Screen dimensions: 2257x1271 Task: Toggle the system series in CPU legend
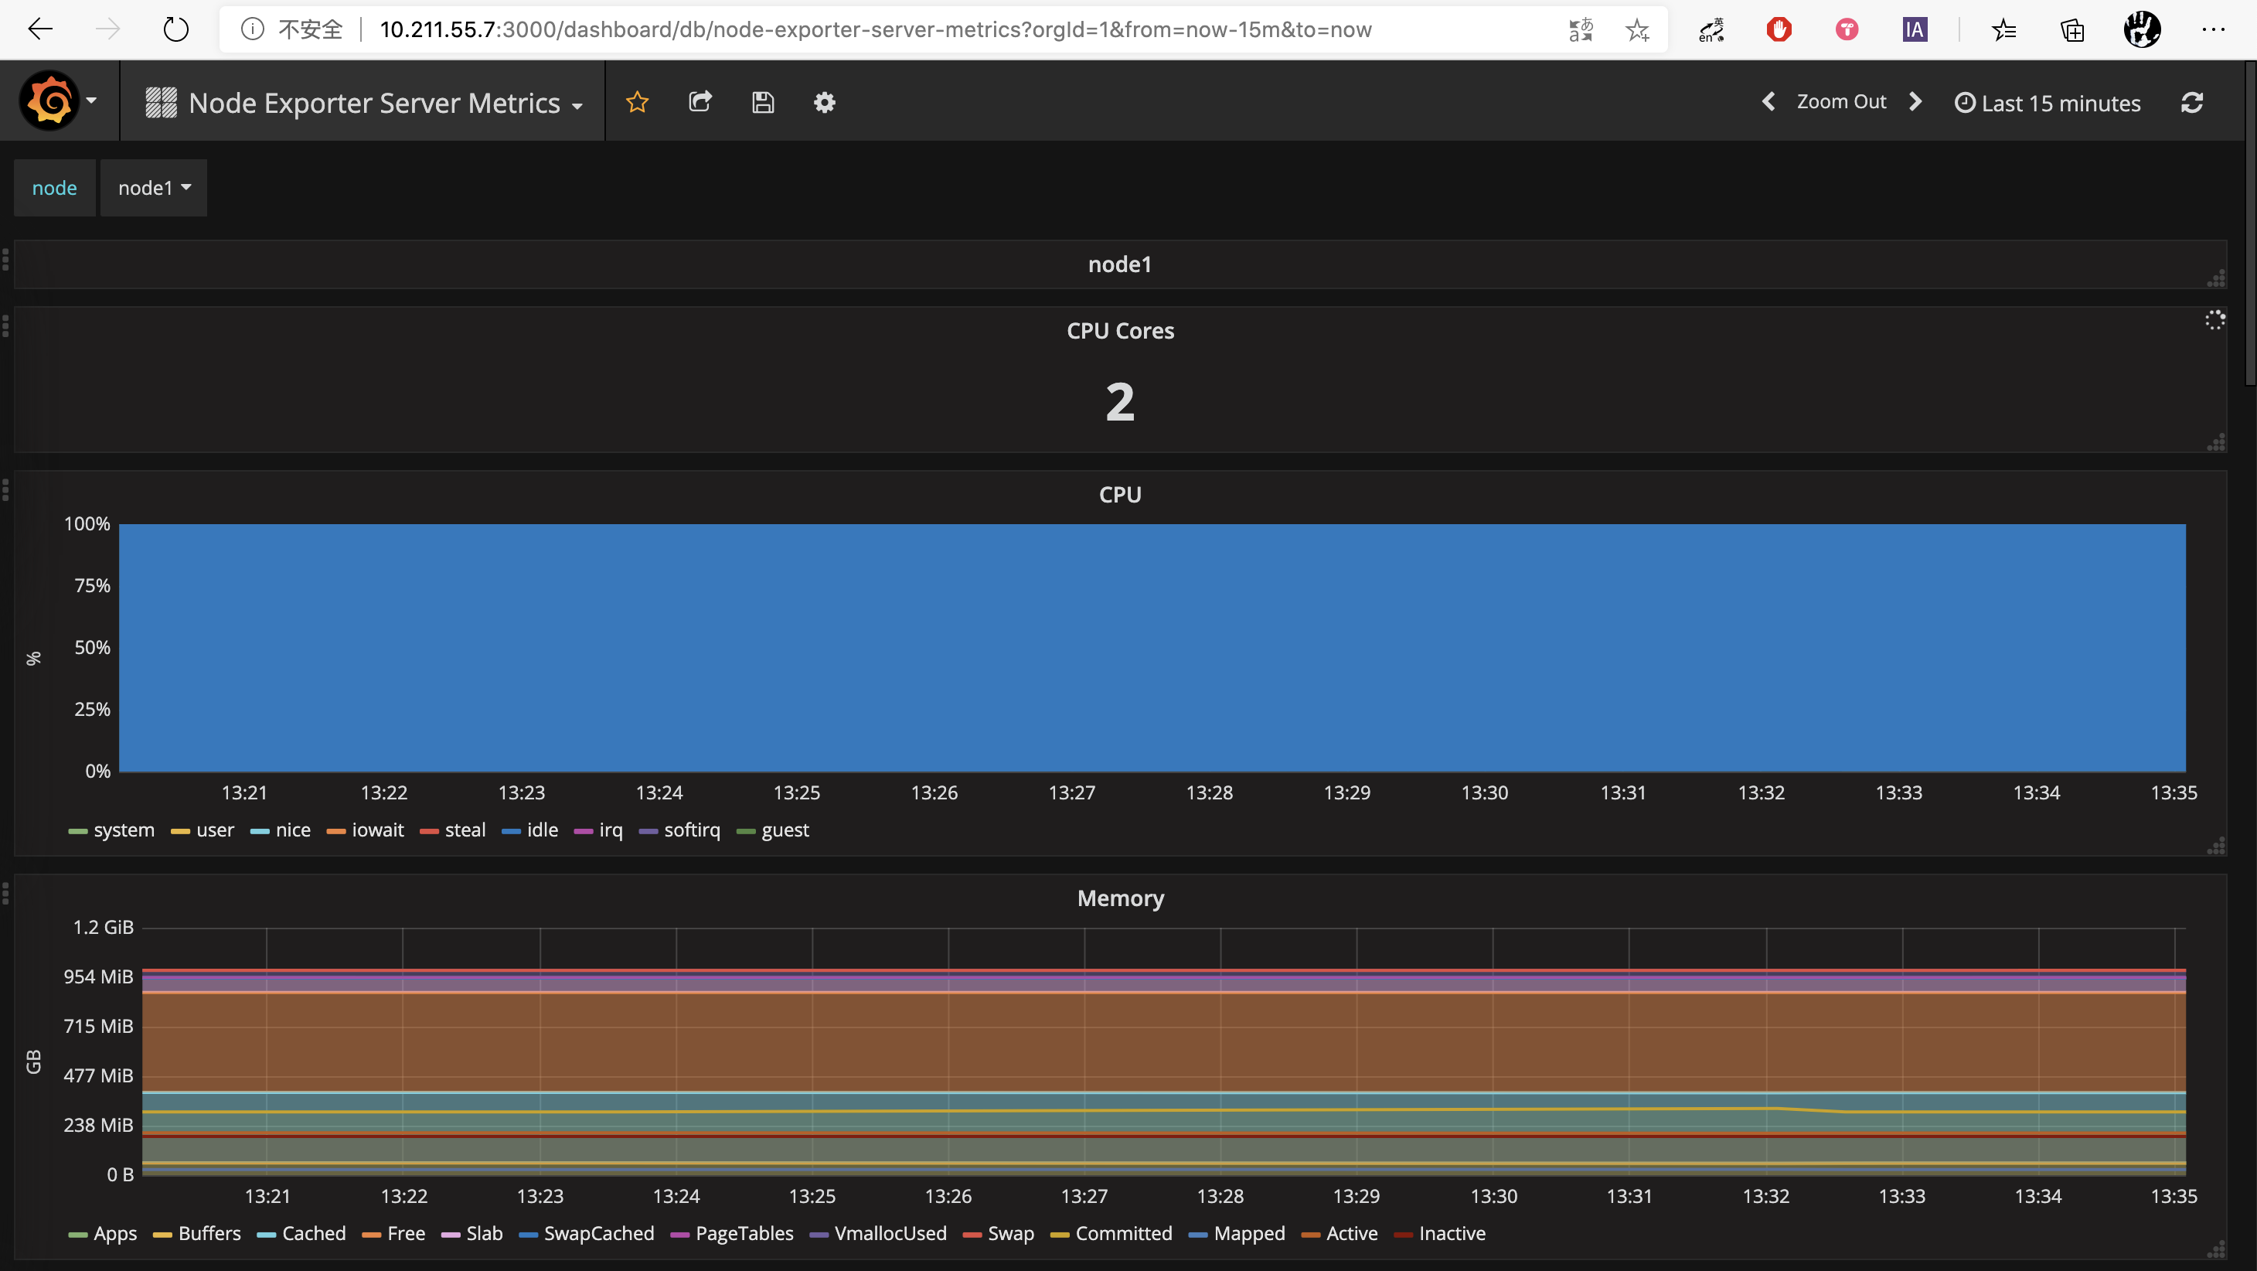(124, 830)
